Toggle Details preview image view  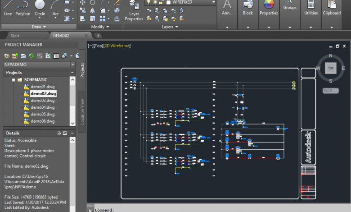pos(65,133)
